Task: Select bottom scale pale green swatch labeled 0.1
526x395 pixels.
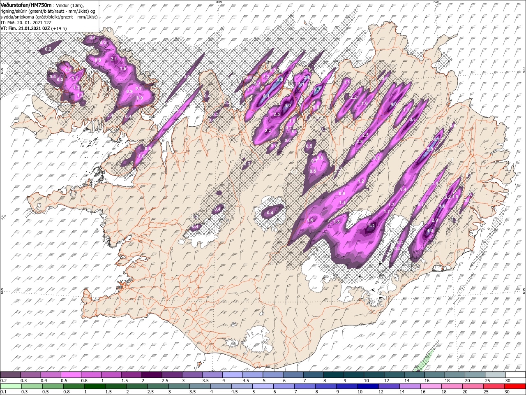Action: tap(11, 386)
